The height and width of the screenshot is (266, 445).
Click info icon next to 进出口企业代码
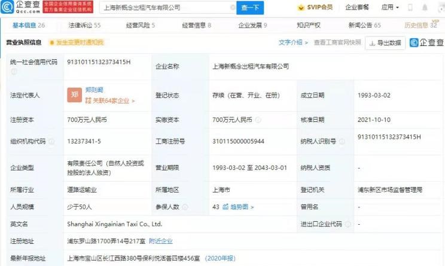pos(348,224)
